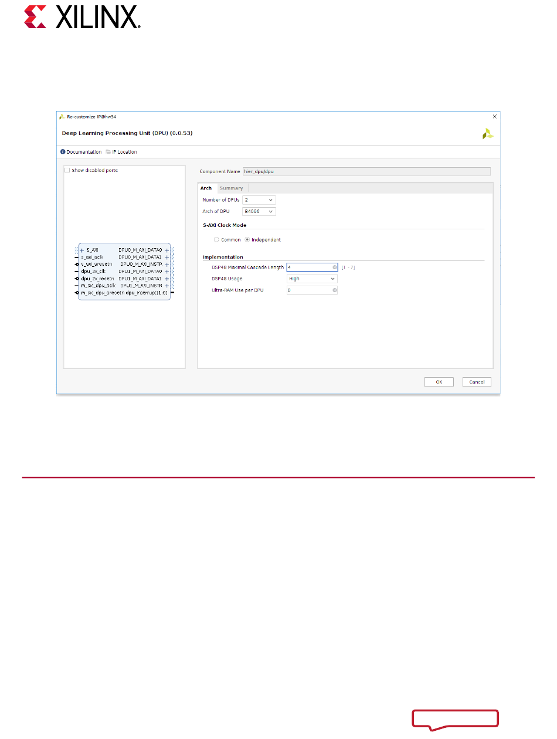Click the Cancel button

tap(477, 382)
